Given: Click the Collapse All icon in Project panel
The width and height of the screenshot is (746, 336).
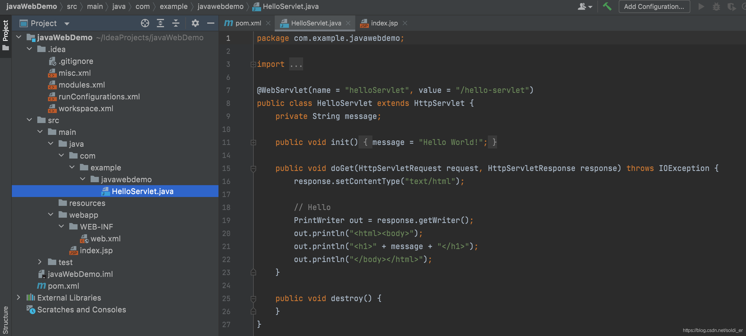Looking at the screenshot, I should (176, 23).
